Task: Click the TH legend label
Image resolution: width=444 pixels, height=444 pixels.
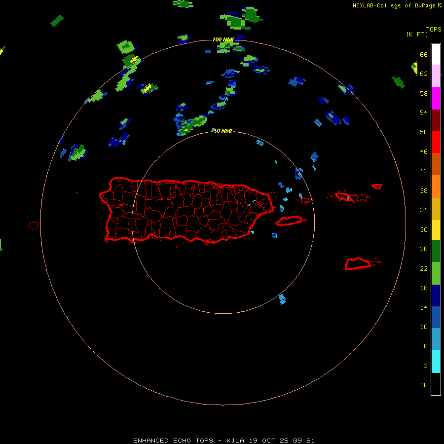Action: click(424, 385)
